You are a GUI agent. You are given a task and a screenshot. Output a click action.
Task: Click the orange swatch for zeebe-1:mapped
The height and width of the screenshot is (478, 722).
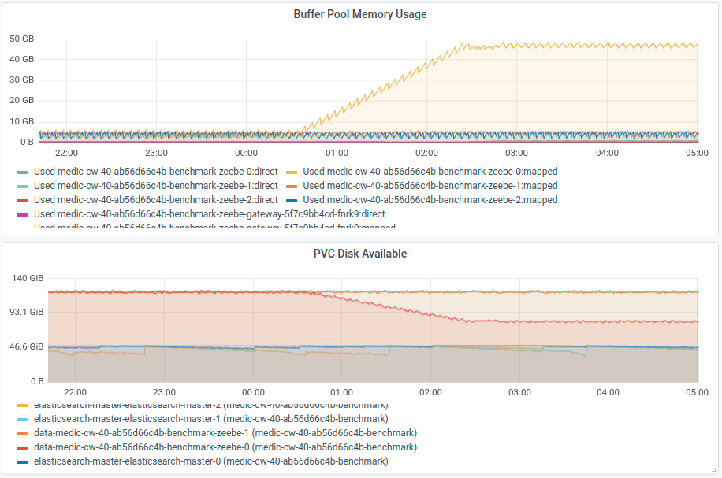click(x=292, y=187)
